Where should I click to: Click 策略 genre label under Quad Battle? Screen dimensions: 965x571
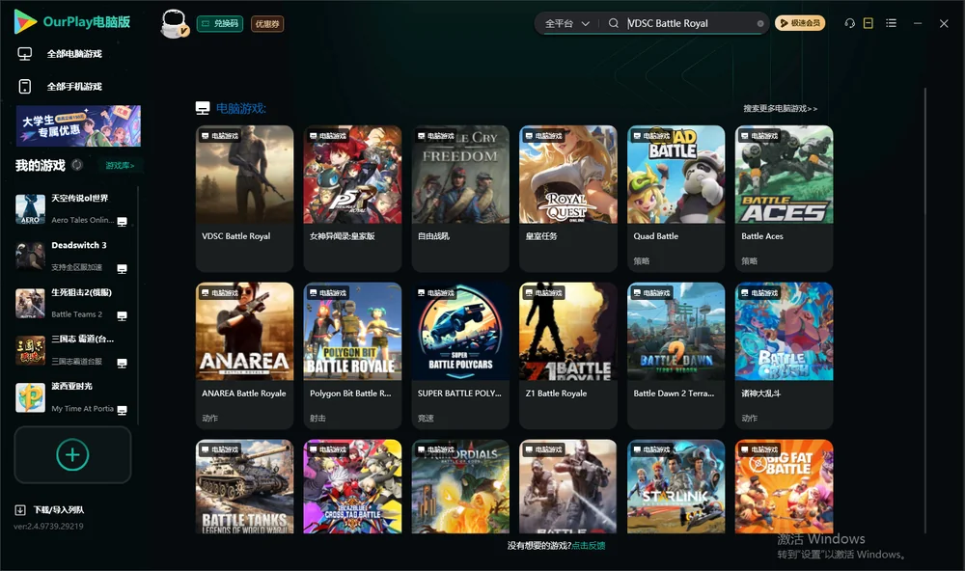tap(642, 260)
